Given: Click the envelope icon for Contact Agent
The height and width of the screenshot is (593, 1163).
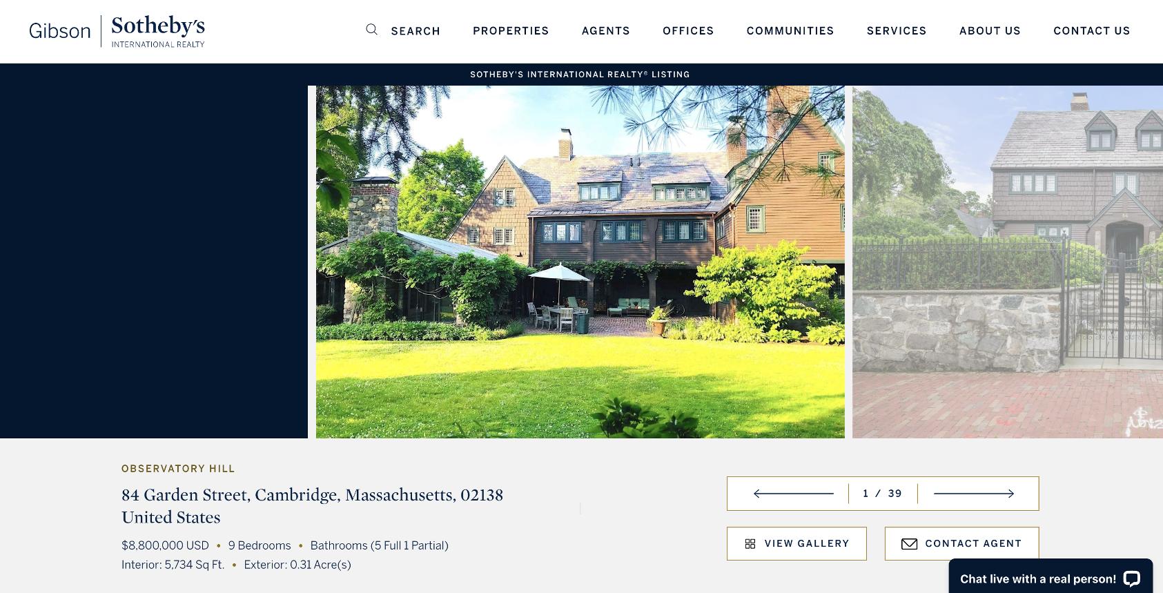Looking at the screenshot, I should point(909,544).
